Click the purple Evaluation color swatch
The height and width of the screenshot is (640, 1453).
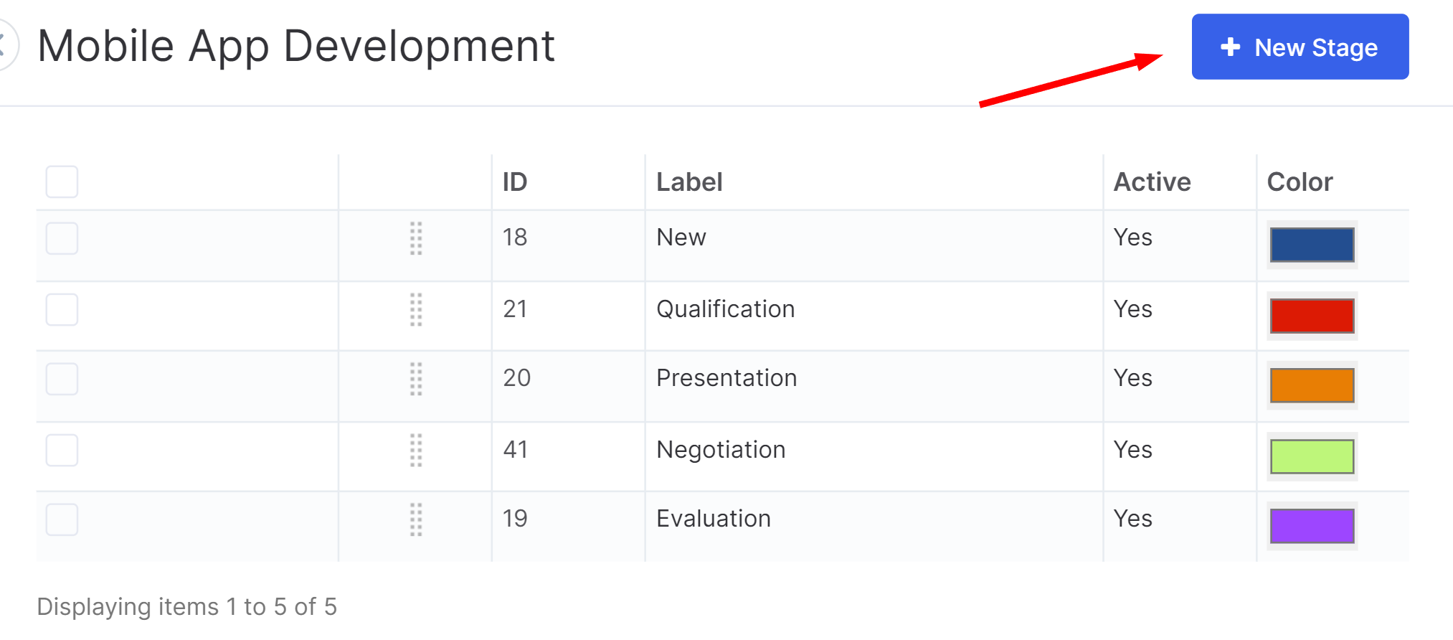[x=1312, y=526]
